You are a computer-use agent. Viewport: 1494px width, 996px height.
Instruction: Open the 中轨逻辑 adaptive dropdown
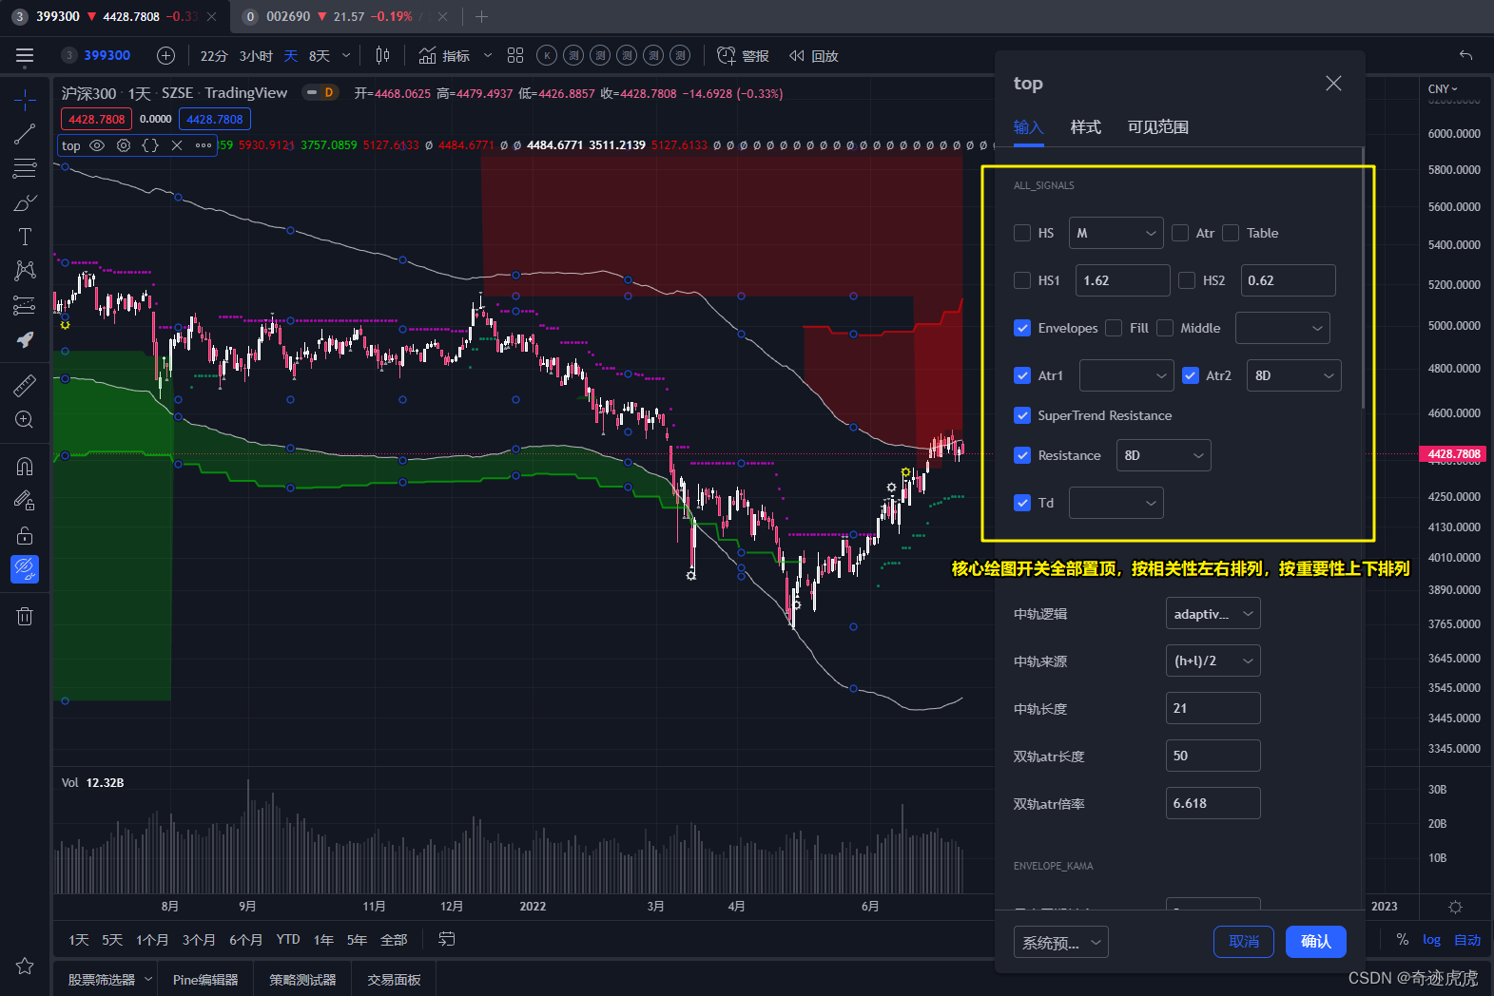coord(1213,614)
